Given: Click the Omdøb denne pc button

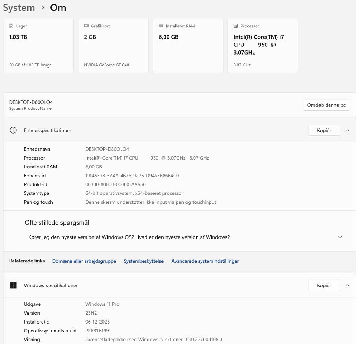Looking at the screenshot, I should (326, 105).
